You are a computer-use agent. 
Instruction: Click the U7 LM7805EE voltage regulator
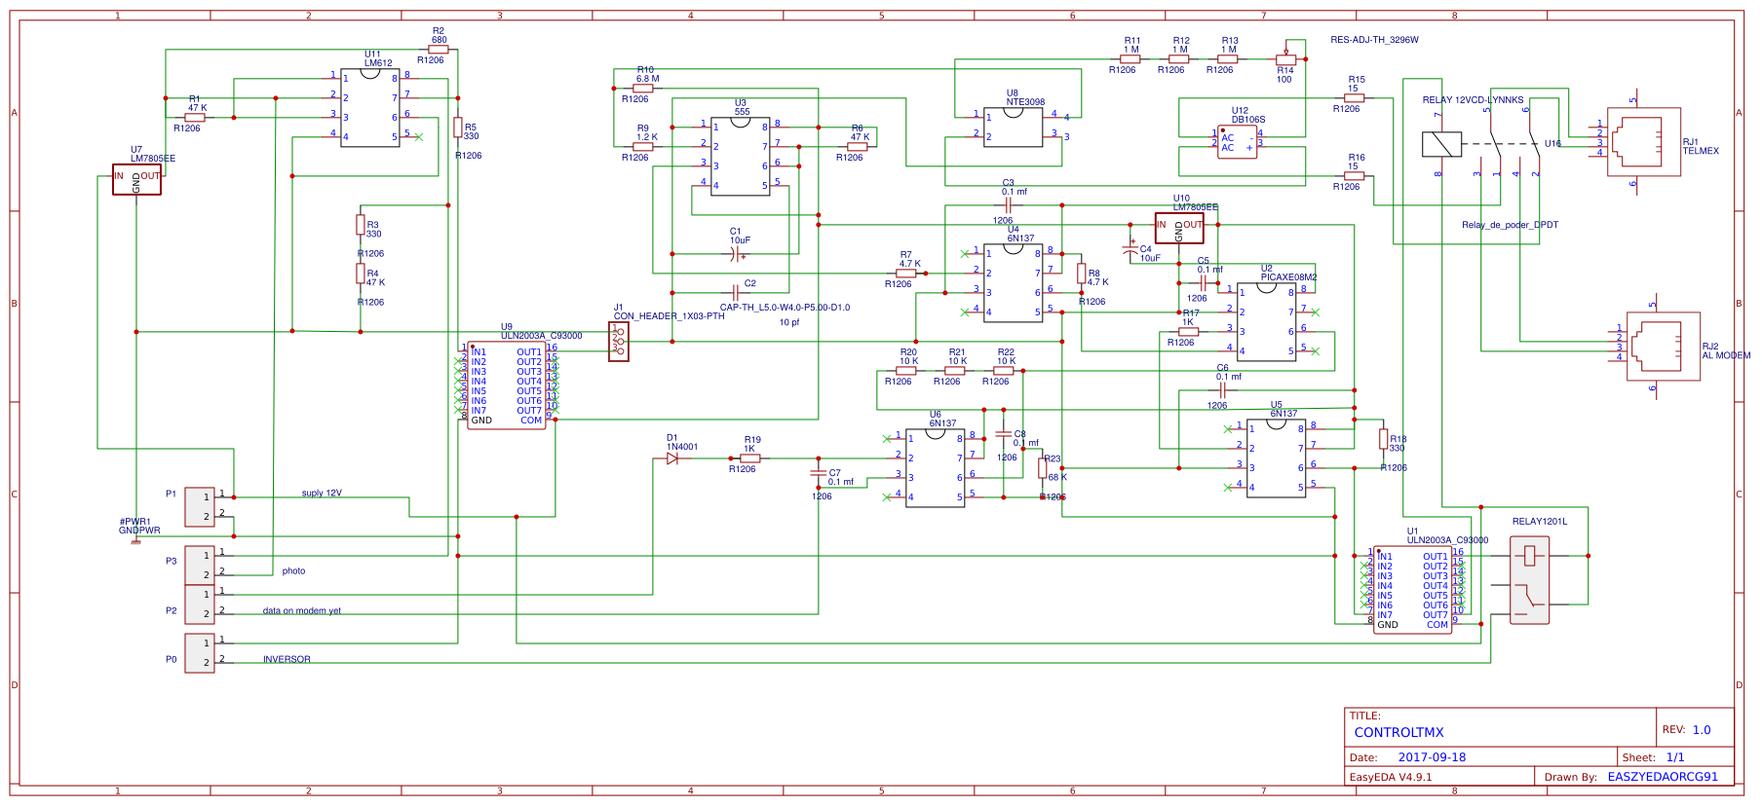tap(136, 180)
